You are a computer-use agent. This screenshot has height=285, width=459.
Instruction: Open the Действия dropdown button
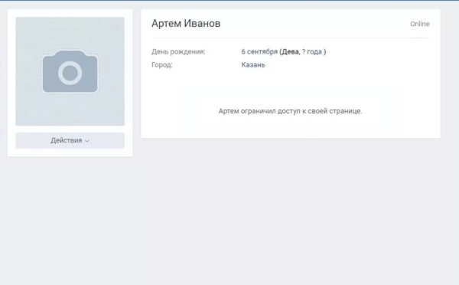70,140
